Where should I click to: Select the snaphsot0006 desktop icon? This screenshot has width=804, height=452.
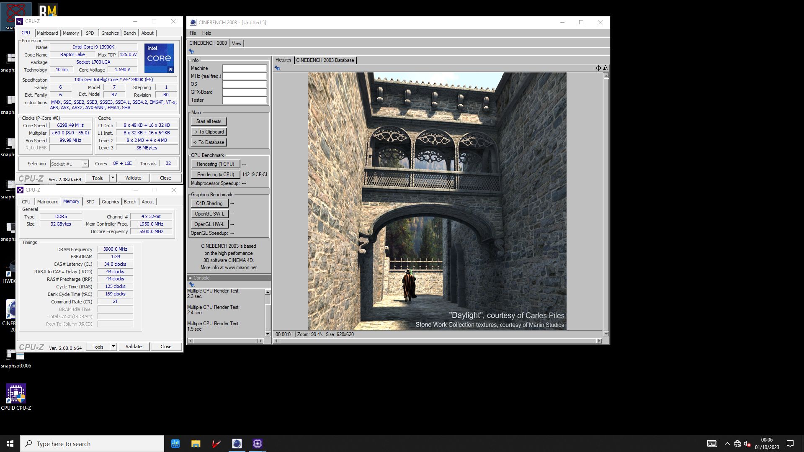point(16,359)
